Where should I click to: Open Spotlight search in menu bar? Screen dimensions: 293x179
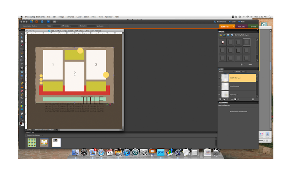pyautogui.click(x=270, y=17)
